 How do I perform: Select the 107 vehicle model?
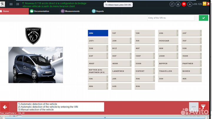tap(121, 33)
